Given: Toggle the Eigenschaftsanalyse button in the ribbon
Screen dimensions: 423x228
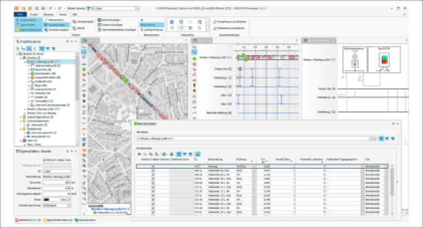Looking at the screenshot, I should (28, 29).
